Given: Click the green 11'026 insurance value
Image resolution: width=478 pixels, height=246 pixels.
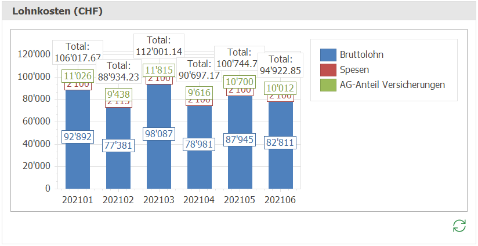Looking at the screenshot, I should (x=78, y=76).
